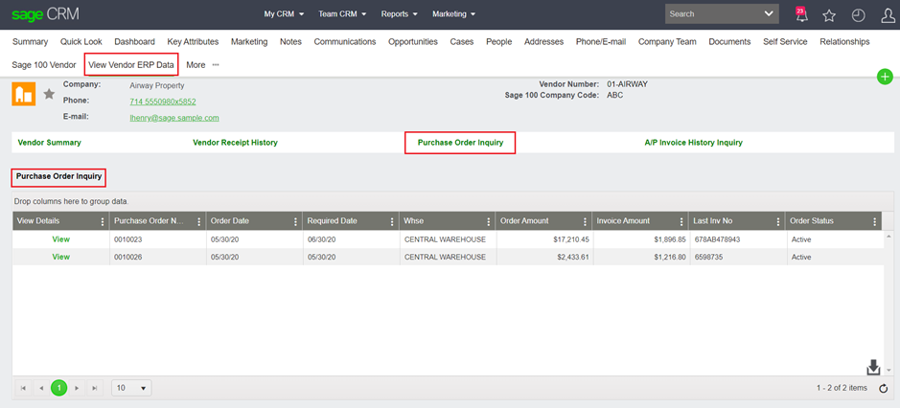Open the Vendor Summary link
Image resolution: width=900 pixels, height=408 pixels.
pos(50,143)
